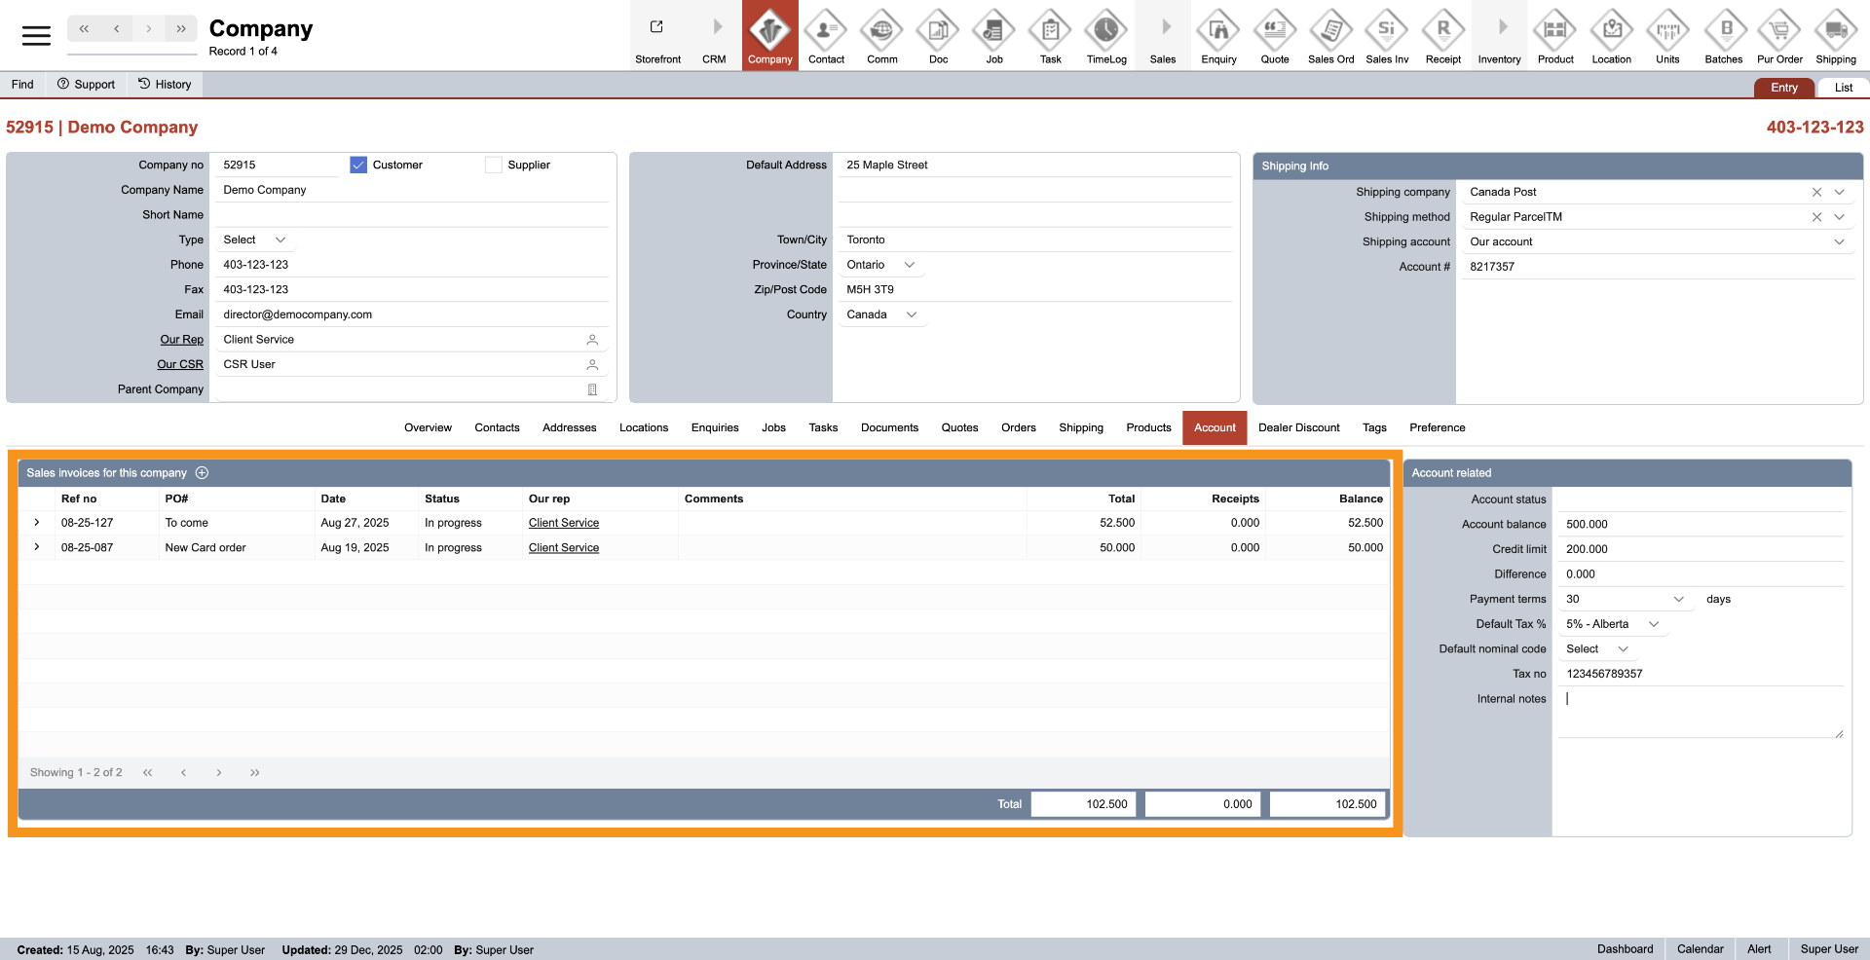
Task: Switch to List view
Action: pos(1843,88)
